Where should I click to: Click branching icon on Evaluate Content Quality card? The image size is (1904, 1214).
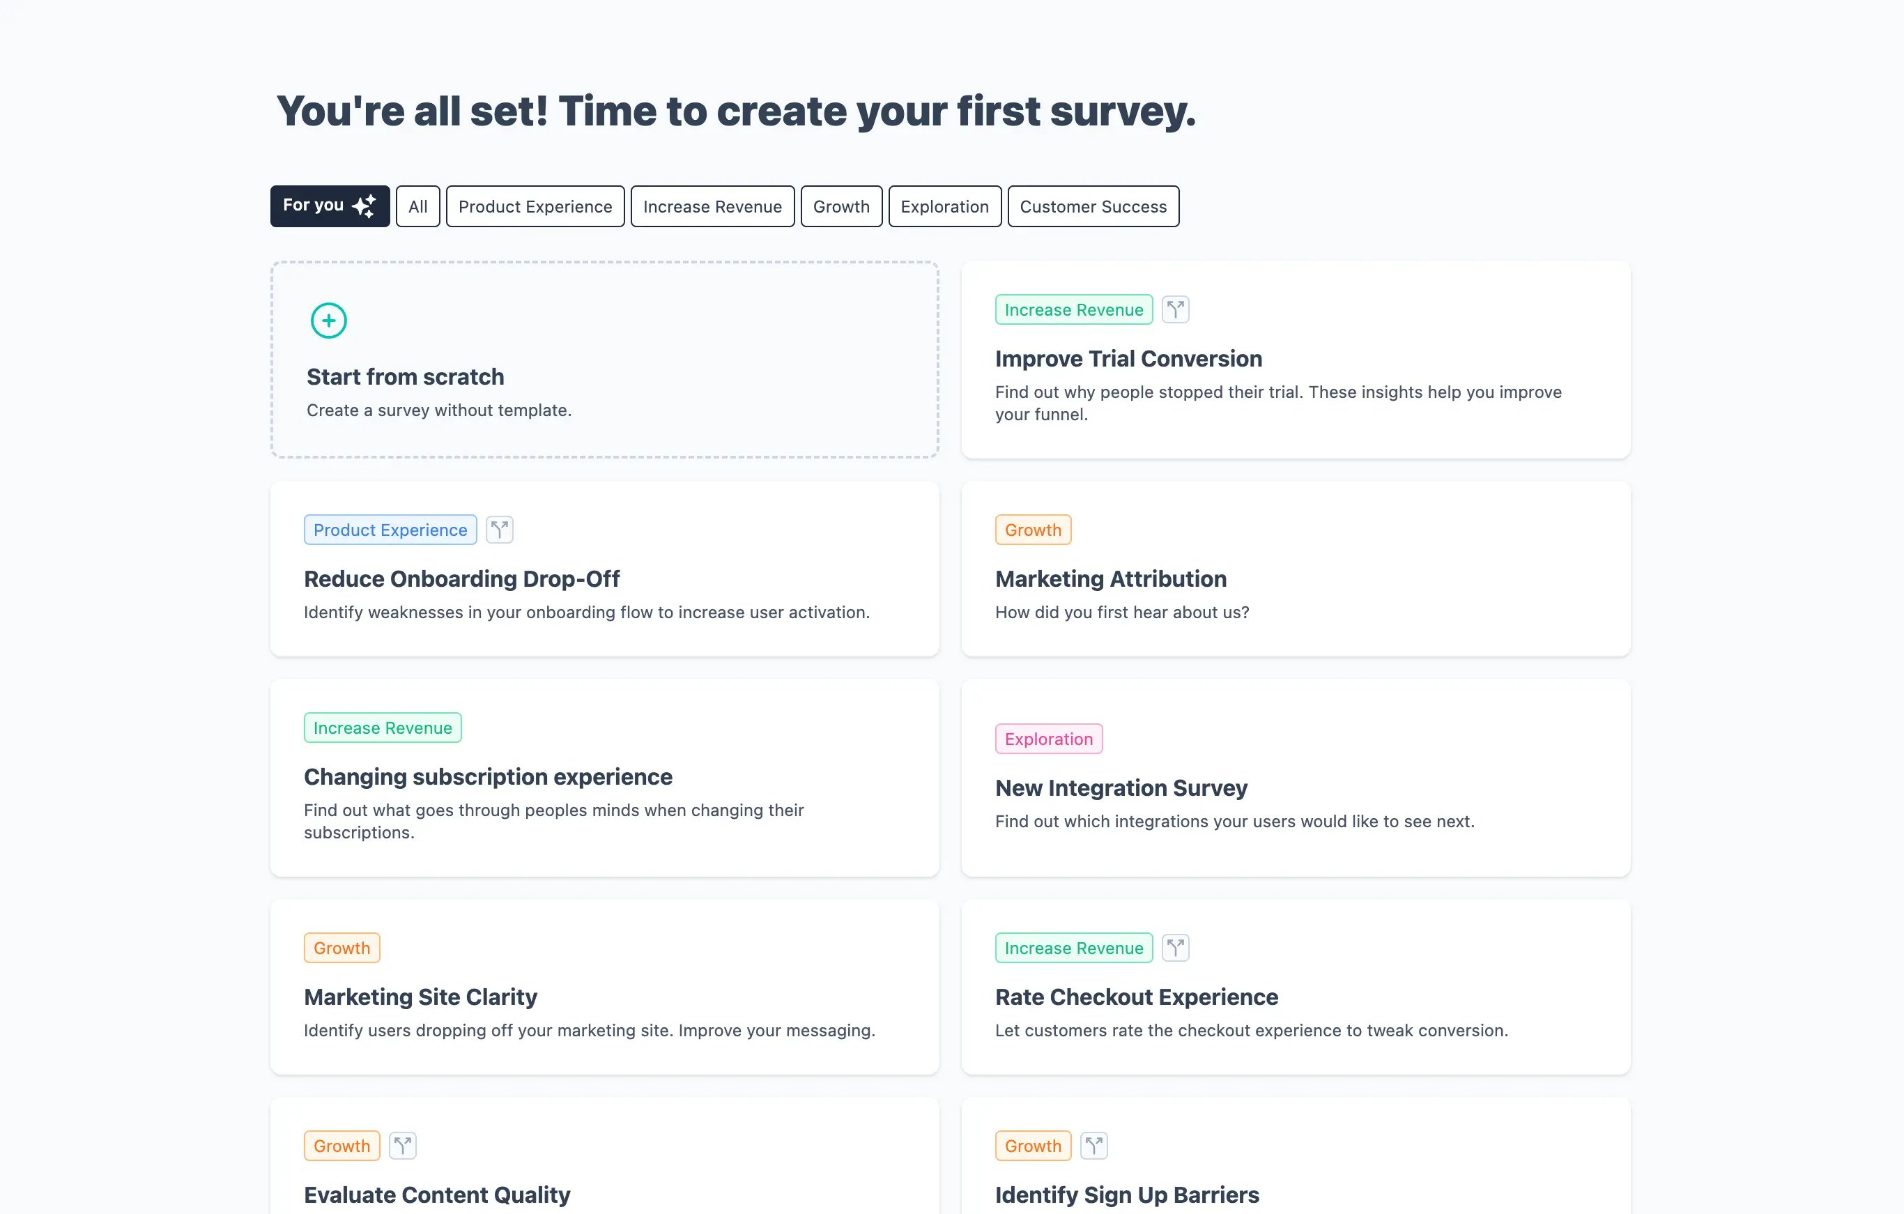coord(402,1145)
